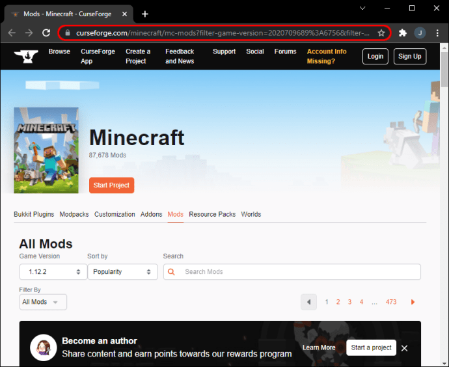Switch to Worlds tab
Image resolution: width=449 pixels, height=367 pixels.
251,215
